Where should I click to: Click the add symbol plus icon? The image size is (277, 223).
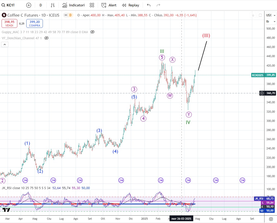(29, 5)
